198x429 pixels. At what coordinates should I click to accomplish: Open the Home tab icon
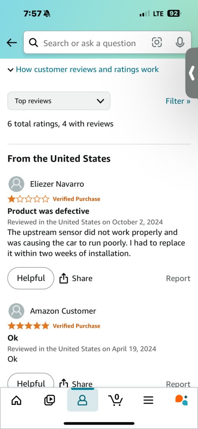16,400
